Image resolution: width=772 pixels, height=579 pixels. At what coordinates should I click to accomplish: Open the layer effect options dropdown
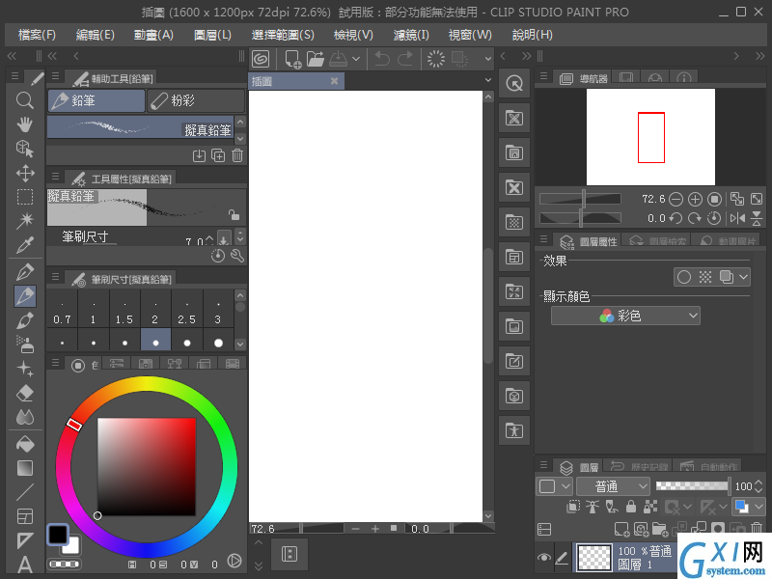coord(743,277)
